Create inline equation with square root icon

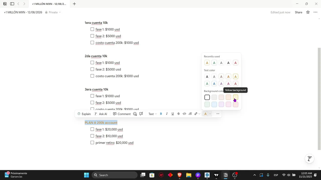[190, 114]
